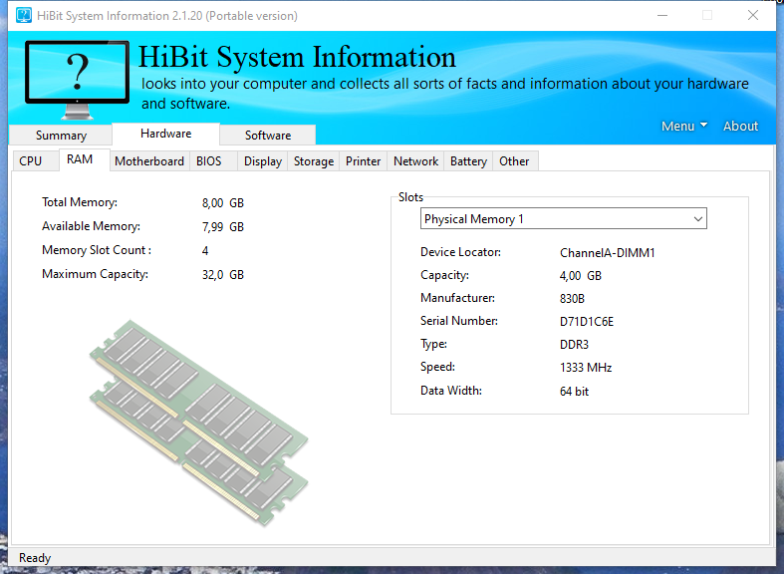Open the Physical Memory 1 dropdown
This screenshot has height=574, width=784.
[564, 218]
